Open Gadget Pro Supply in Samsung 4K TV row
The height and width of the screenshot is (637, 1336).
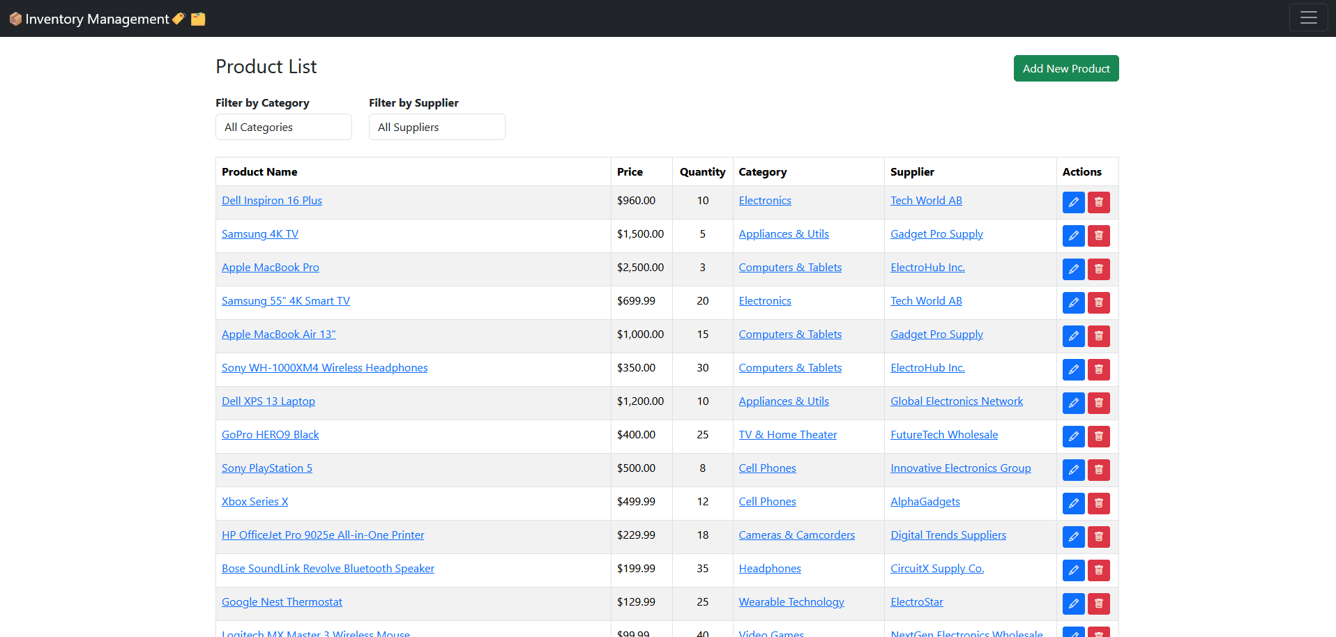coord(936,234)
